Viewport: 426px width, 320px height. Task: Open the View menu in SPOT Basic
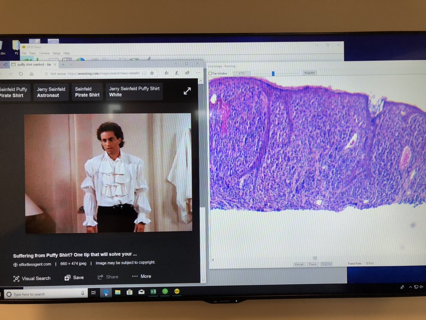coord(32,53)
